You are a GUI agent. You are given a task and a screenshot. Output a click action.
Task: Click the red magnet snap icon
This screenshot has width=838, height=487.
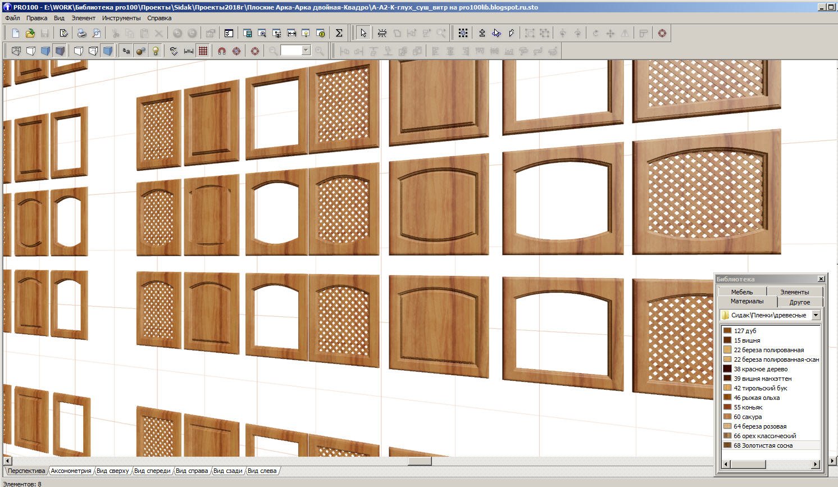(222, 51)
